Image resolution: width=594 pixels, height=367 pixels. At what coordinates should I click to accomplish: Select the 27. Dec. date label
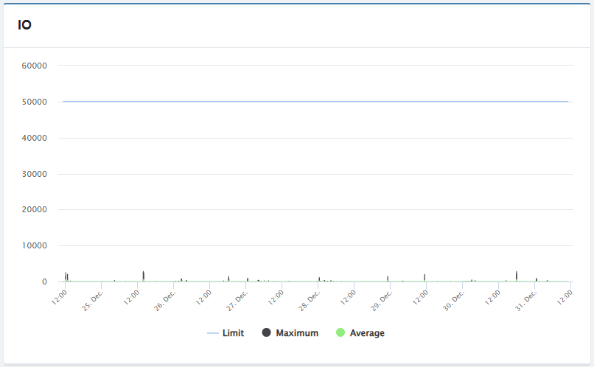[x=238, y=300]
